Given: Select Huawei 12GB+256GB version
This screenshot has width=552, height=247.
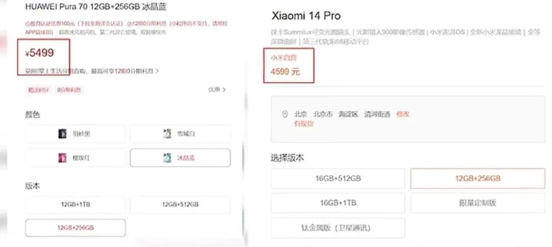Looking at the screenshot, I should pyautogui.click(x=75, y=228).
